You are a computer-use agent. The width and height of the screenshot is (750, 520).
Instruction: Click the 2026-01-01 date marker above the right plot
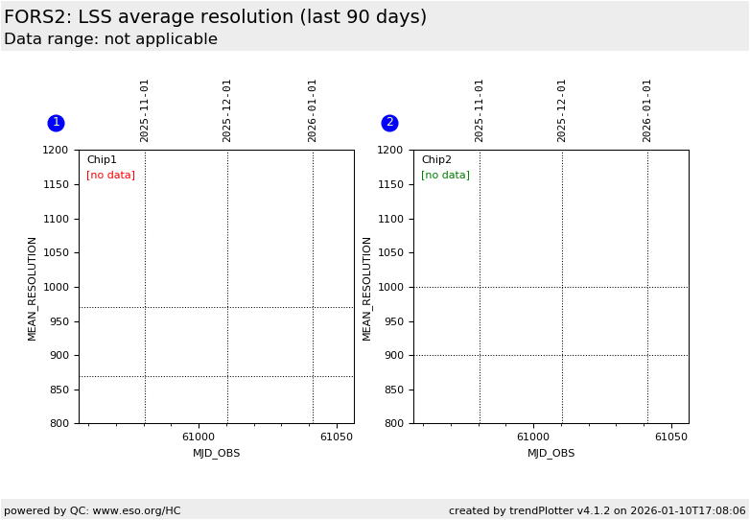(647, 110)
